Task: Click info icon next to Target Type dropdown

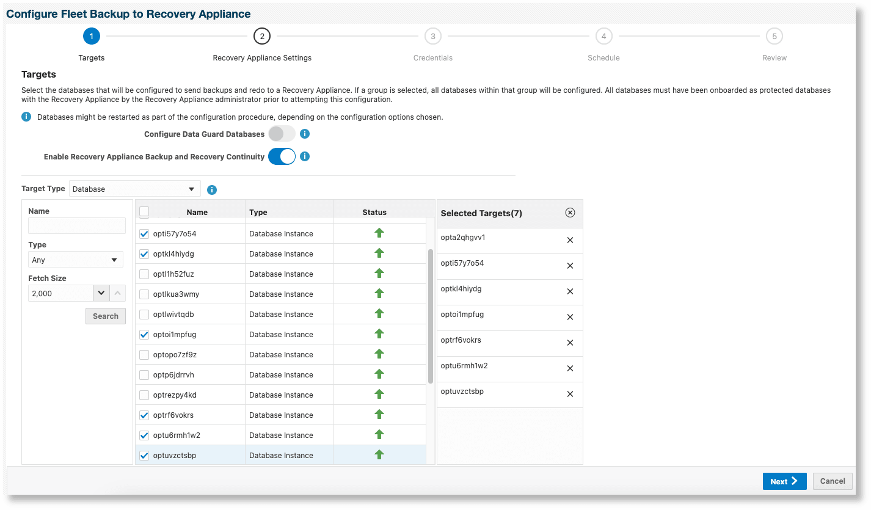Action: tap(212, 190)
